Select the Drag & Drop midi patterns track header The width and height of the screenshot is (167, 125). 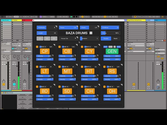tap(136, 20)
